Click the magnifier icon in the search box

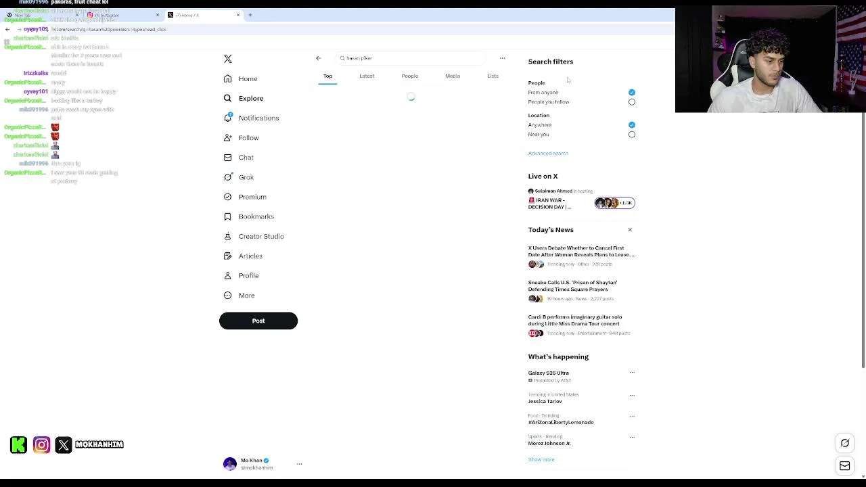point(342,58)
